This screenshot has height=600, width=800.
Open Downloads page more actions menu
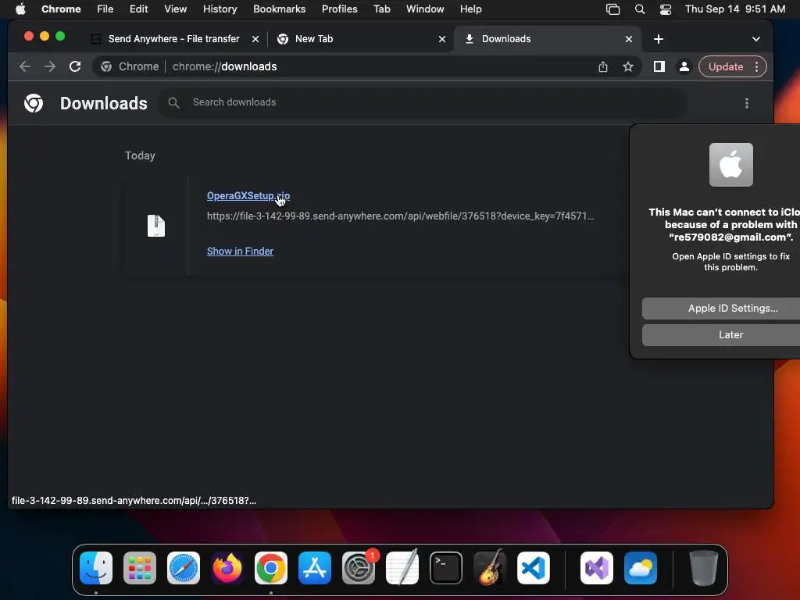point(746,104)
